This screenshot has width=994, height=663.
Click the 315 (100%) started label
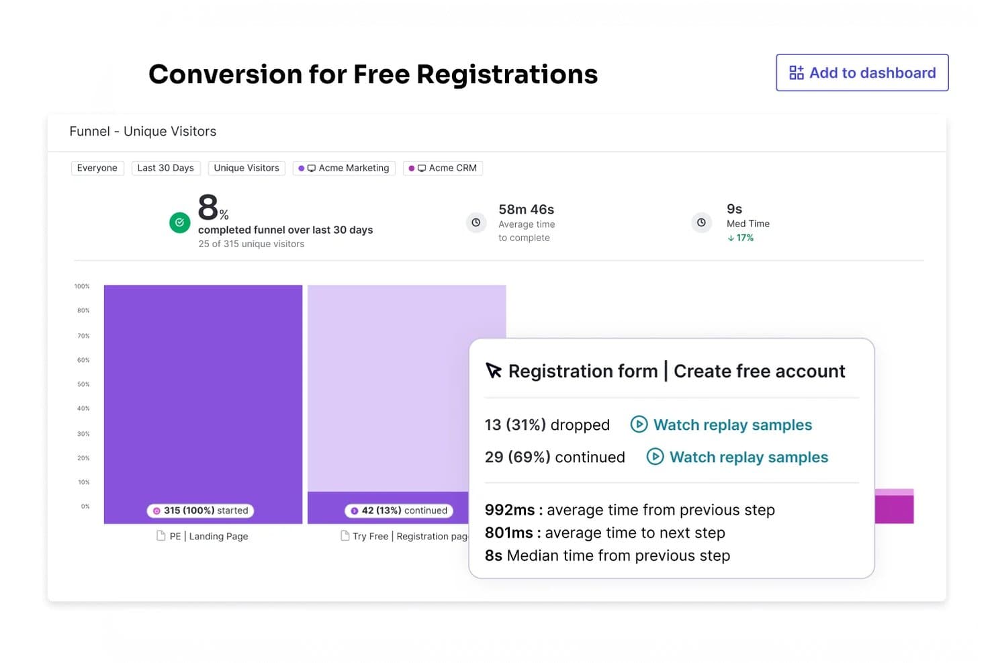coord(200,511)
